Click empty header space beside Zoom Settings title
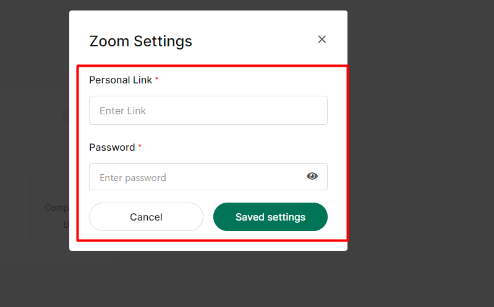494x307 pixels. tap(253, 41)
